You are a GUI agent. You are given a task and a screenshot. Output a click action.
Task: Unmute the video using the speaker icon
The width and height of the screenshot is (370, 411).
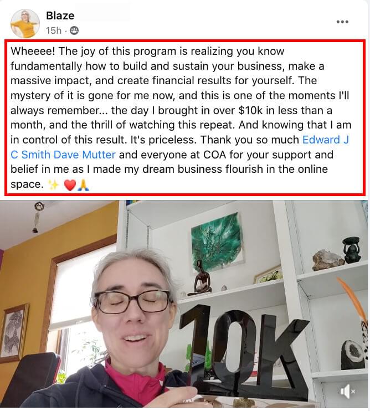[x=347, y=392]
